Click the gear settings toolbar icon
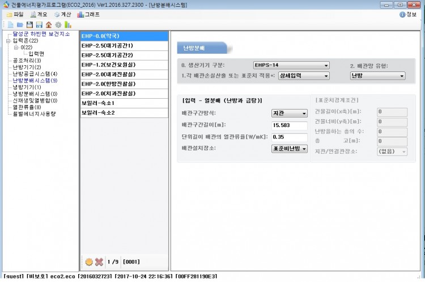 click(58, 25)
